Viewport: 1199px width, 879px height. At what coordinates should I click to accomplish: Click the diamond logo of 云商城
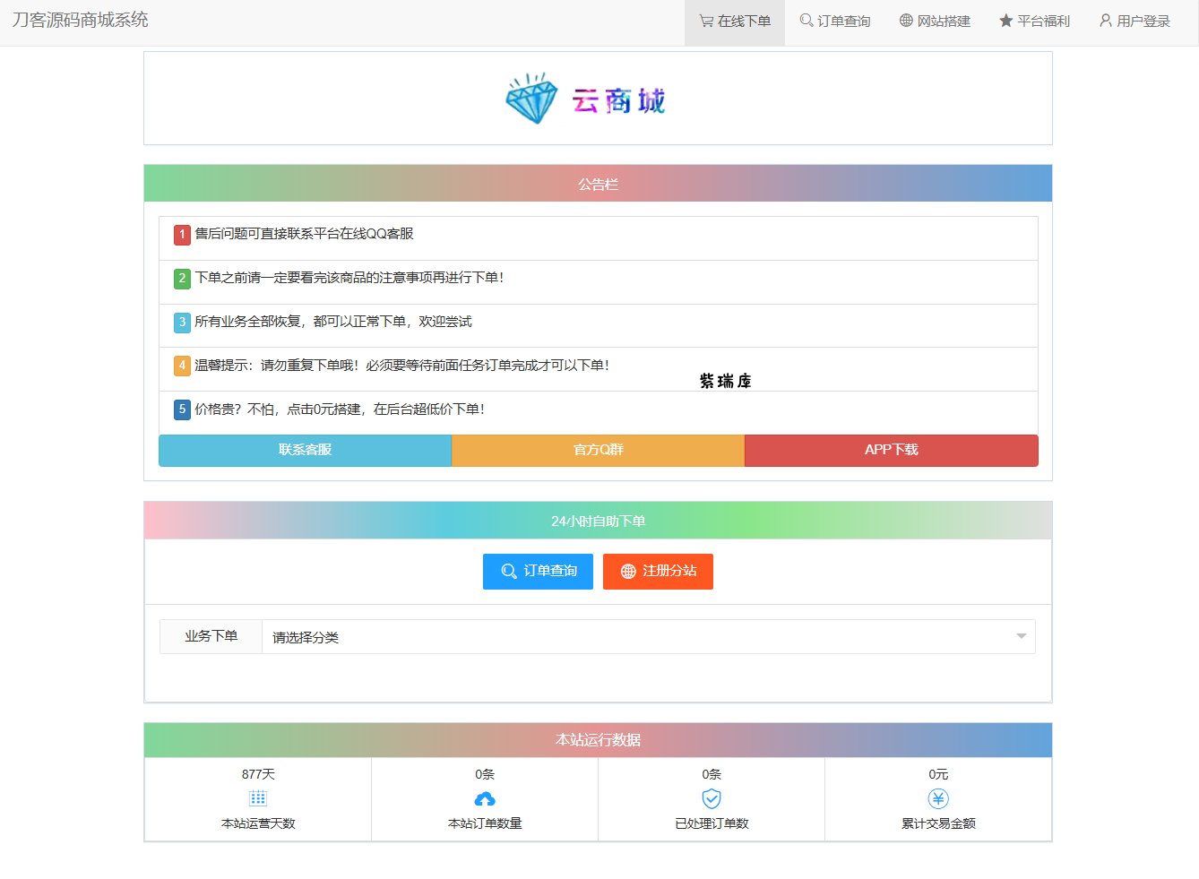(530, 99)
